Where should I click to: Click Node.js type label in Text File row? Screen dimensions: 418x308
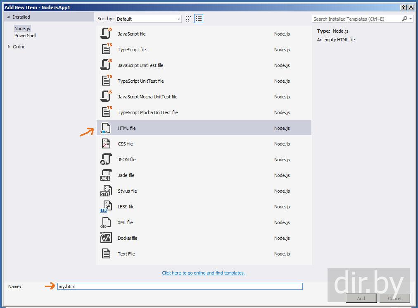282,254
